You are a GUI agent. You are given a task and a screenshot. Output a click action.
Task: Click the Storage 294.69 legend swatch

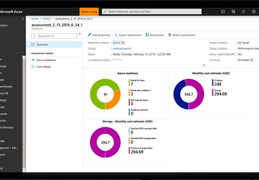click(213, 92)
